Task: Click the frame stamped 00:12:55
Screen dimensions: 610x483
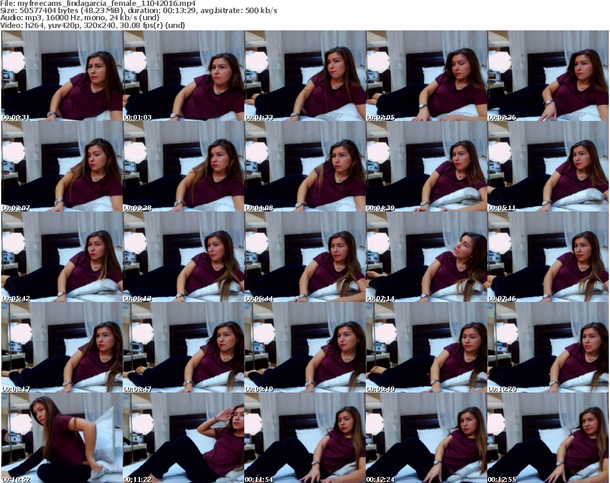Action: (x=548, y=438)
